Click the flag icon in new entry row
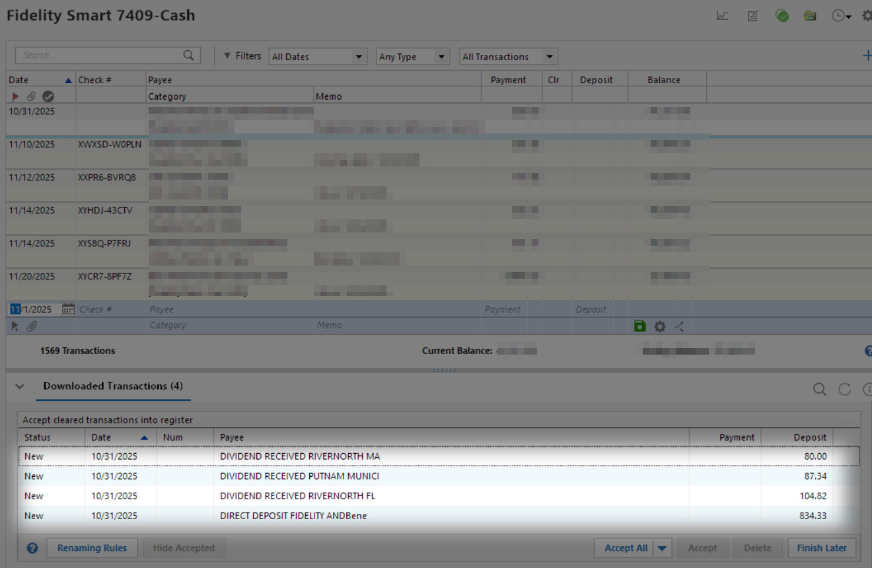Viewport: 872px width, 568px height. pyautogui.click(x=16, y=326)
